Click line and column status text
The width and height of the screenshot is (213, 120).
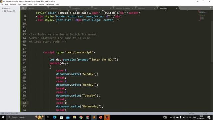[x=11, y=113]
